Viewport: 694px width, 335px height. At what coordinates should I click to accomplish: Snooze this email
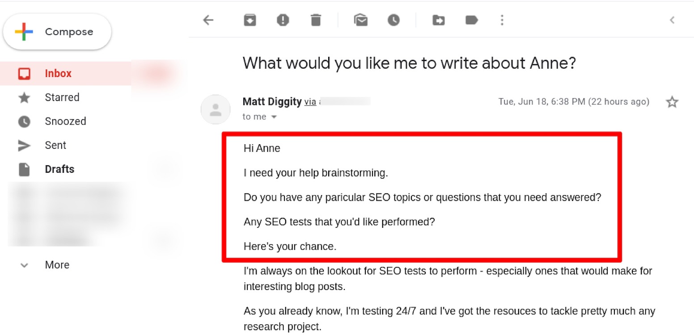394,20
